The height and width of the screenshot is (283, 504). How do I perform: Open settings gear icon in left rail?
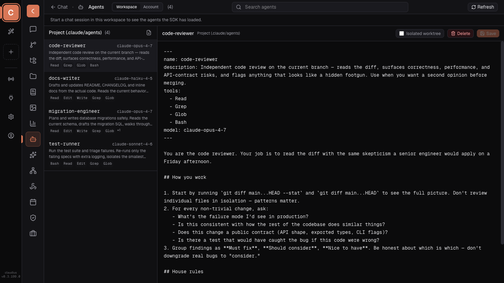(11, 117)
